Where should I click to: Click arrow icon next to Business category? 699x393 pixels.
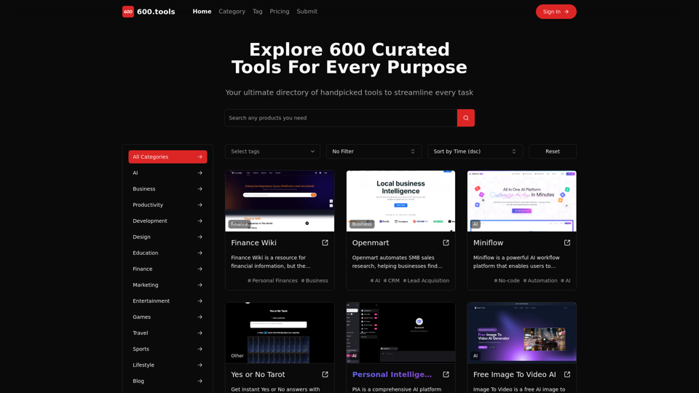tap(200, 189)
